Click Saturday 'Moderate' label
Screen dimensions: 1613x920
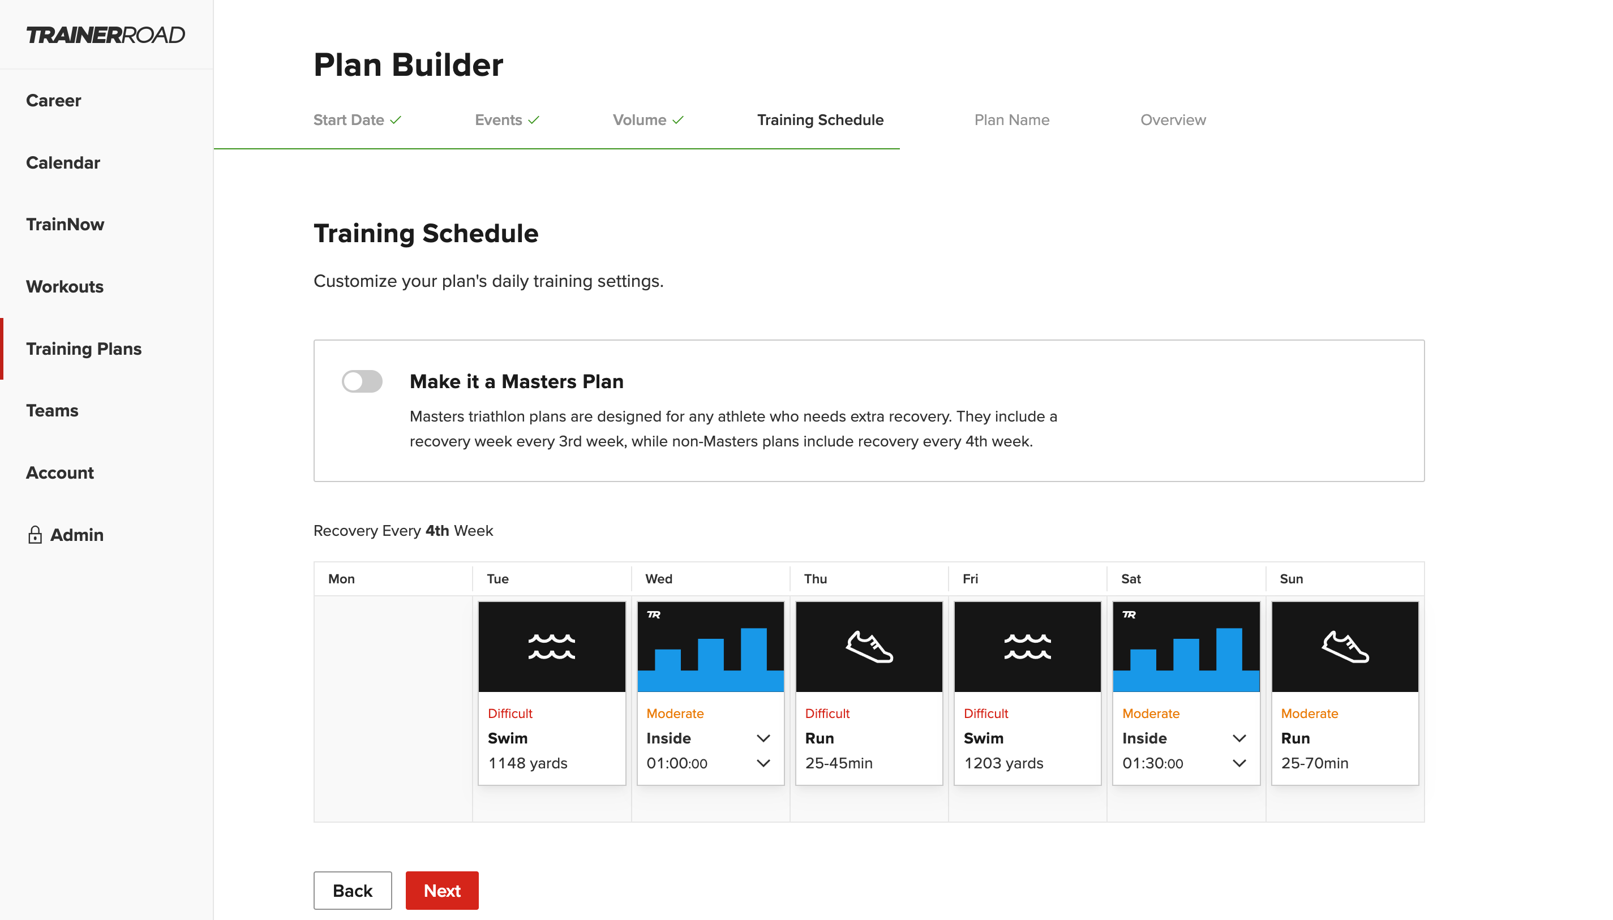click(x=1151, y=713)
